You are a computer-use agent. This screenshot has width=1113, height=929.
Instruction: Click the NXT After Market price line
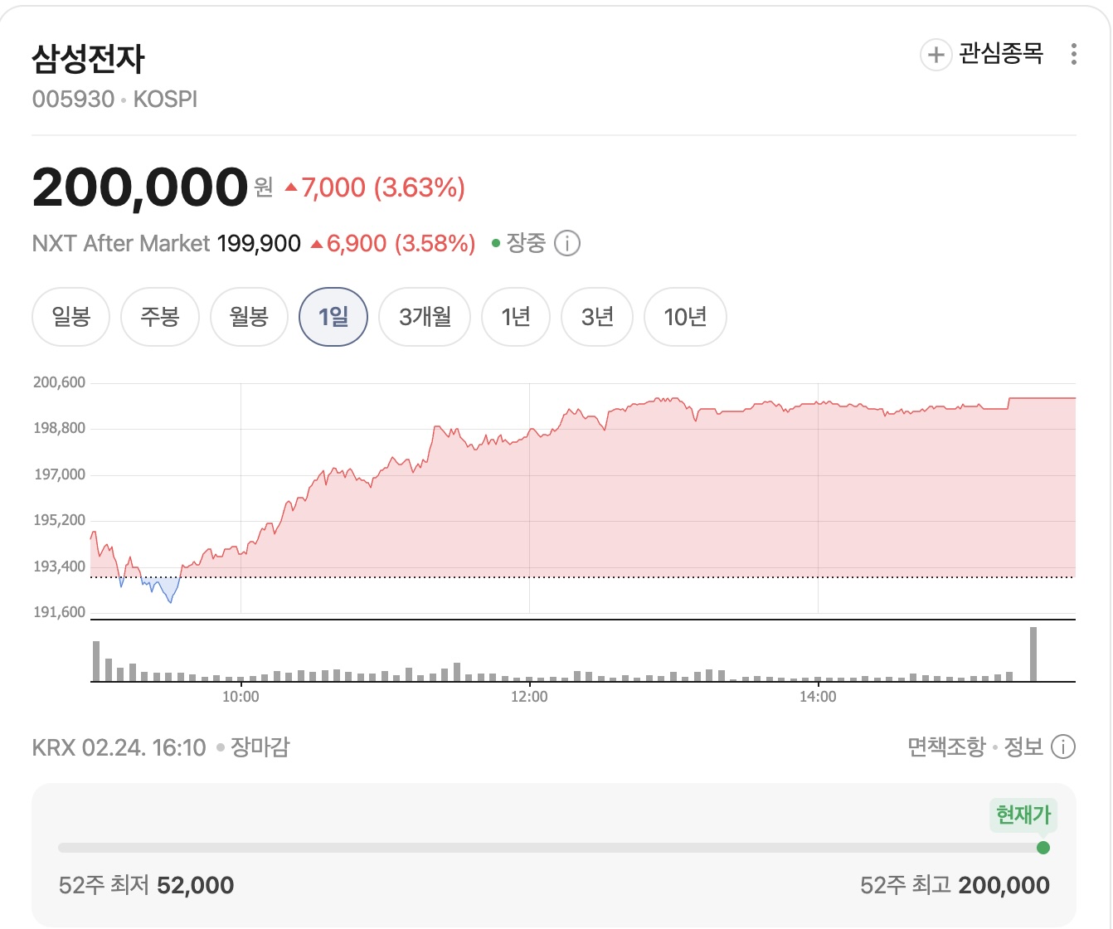[x=253, y=244]
